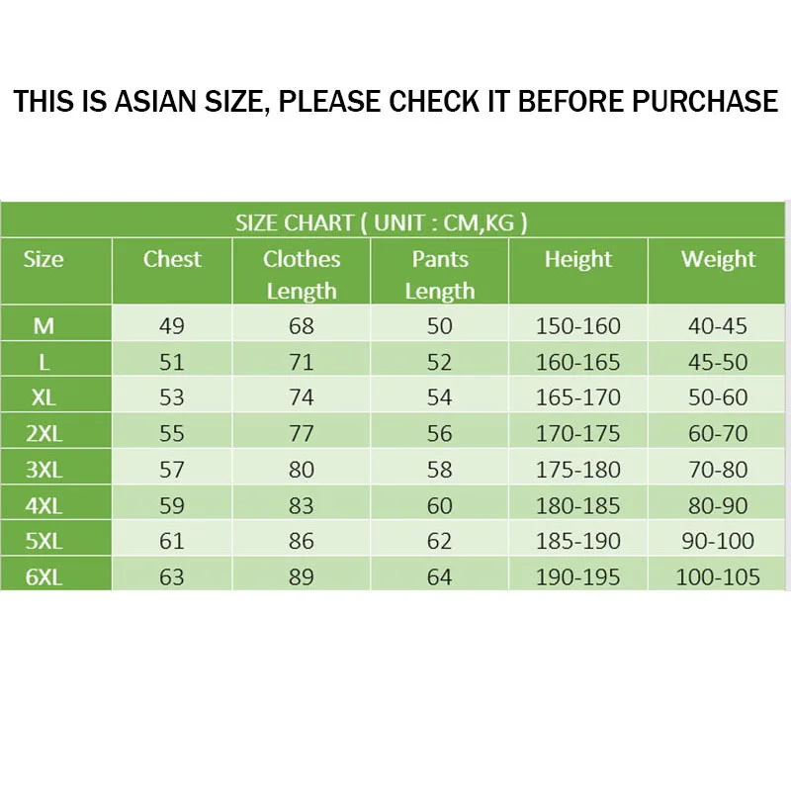Click the Chest column header

[172, 259]
